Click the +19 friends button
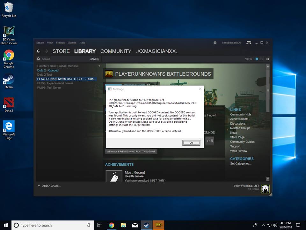This screenshot has height=230, width=306. [x=210, y=141]
